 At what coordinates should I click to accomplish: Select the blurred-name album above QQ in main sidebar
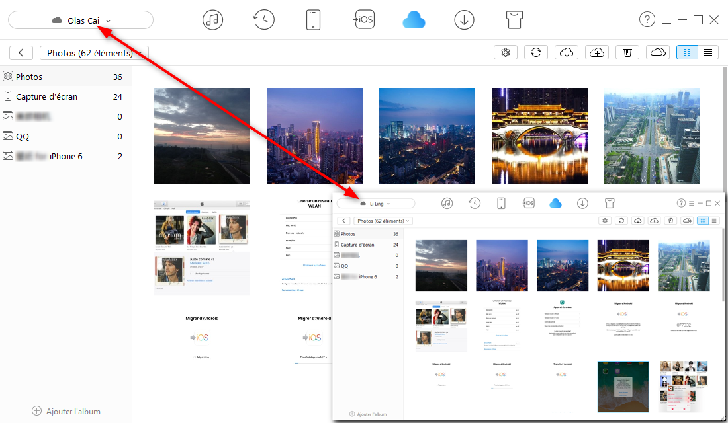[66, 116]
